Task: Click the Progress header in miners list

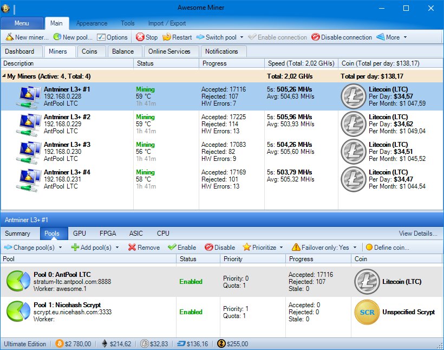Action: pyautogui.click(x=232, y=63)
